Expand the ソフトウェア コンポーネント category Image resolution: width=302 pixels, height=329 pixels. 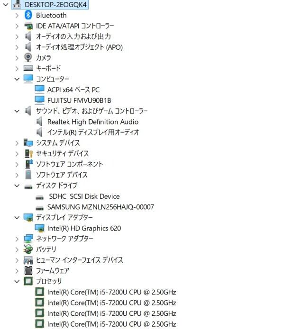[x=17, y=165]
